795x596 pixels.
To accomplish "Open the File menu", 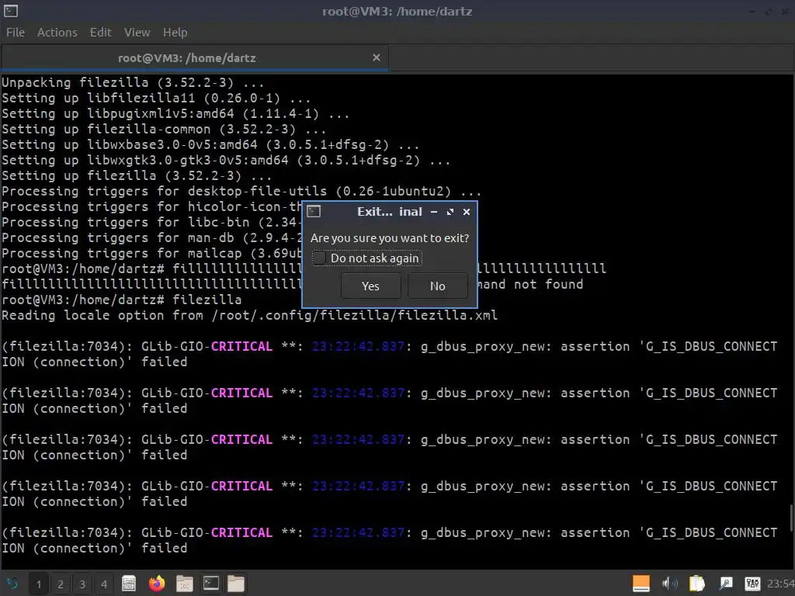I will pyautogui.click(x=16, y=32).
